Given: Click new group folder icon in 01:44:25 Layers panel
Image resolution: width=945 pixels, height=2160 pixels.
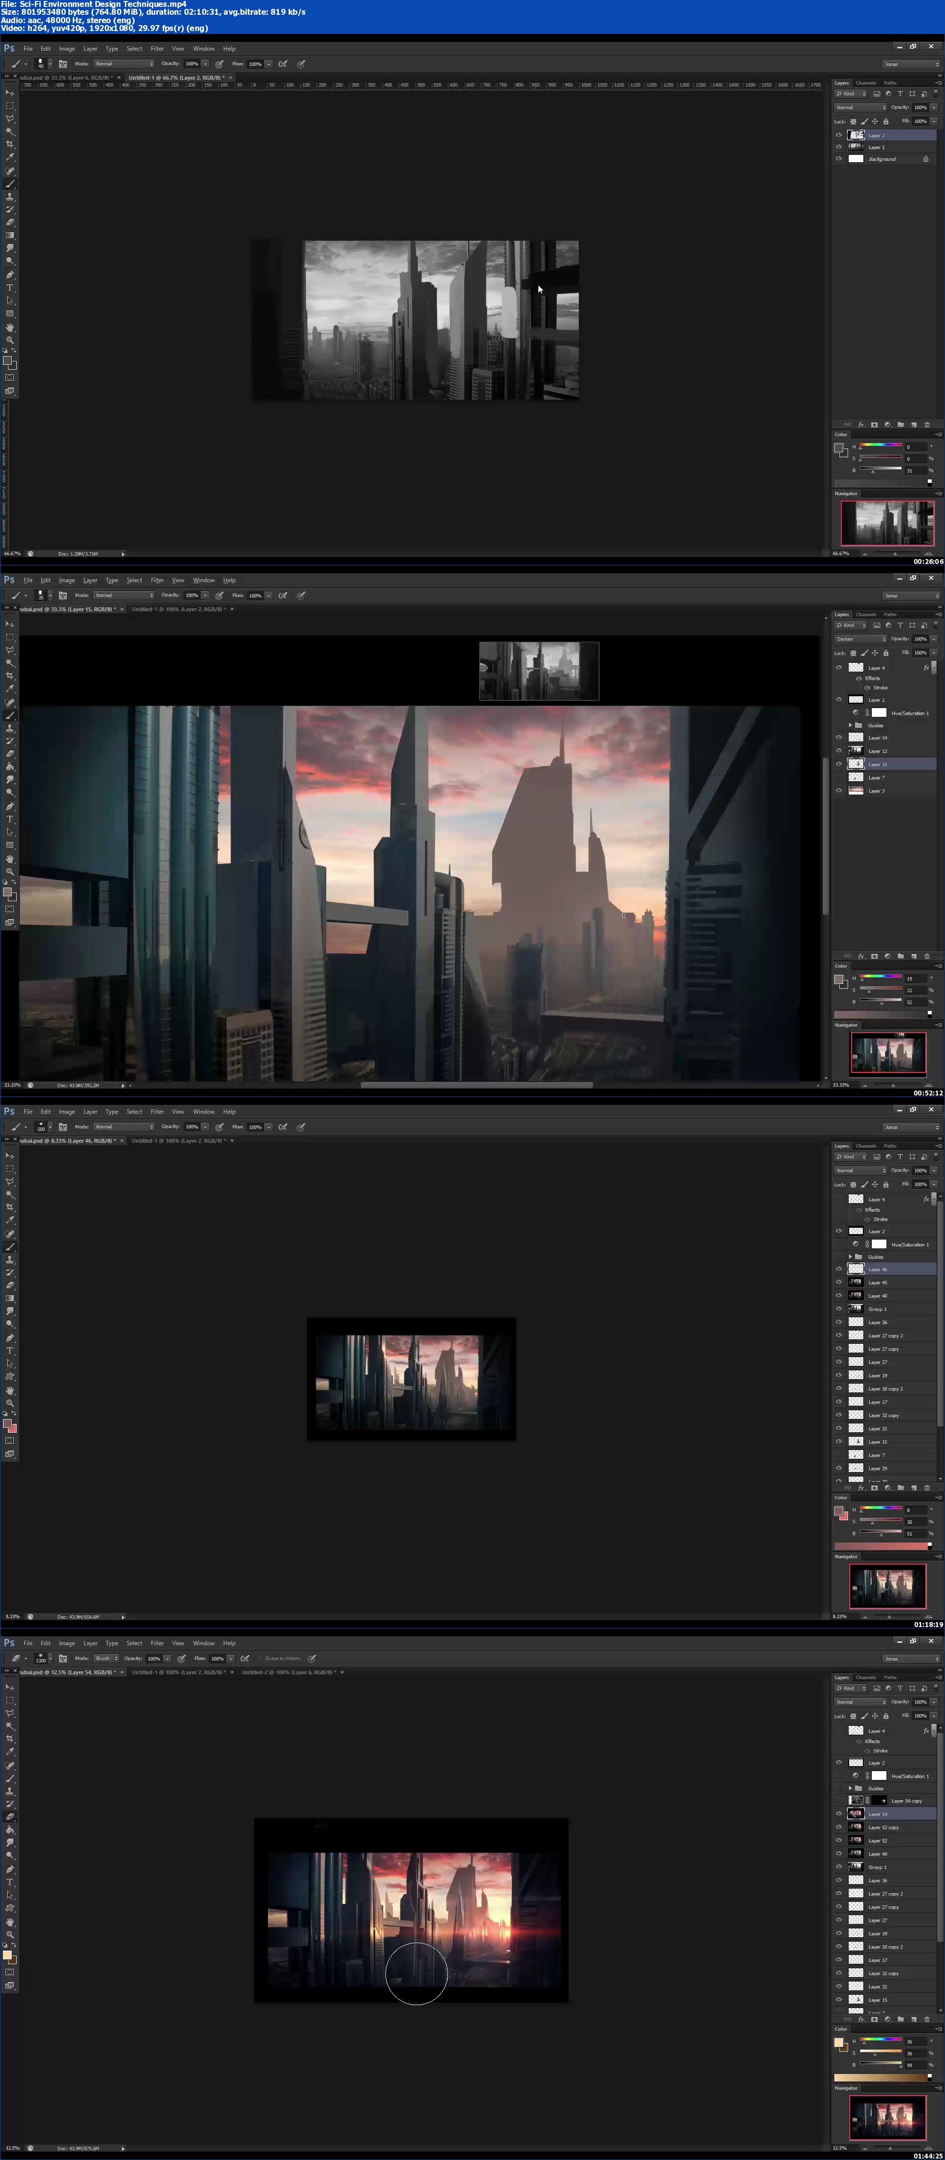Looking at the screenshot, I should click(901, 2019).
